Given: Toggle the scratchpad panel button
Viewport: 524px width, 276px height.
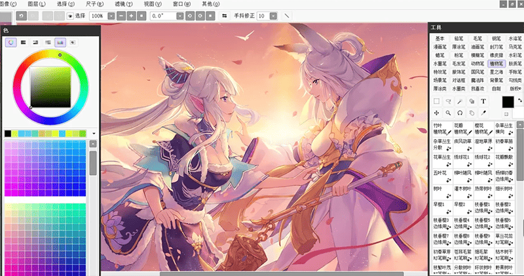Looking at the screenshot, I should click(x=73, y=43).
